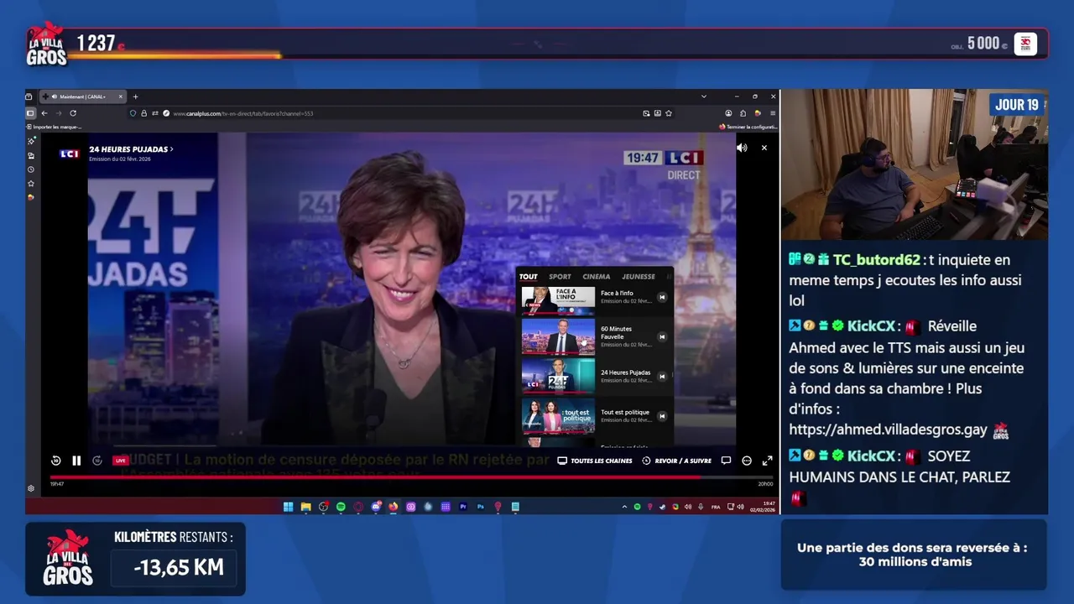This screenshot has width=1074, height=604.
Task: Skip forward ten seconds in the player
Action: (x=97, y=461)
